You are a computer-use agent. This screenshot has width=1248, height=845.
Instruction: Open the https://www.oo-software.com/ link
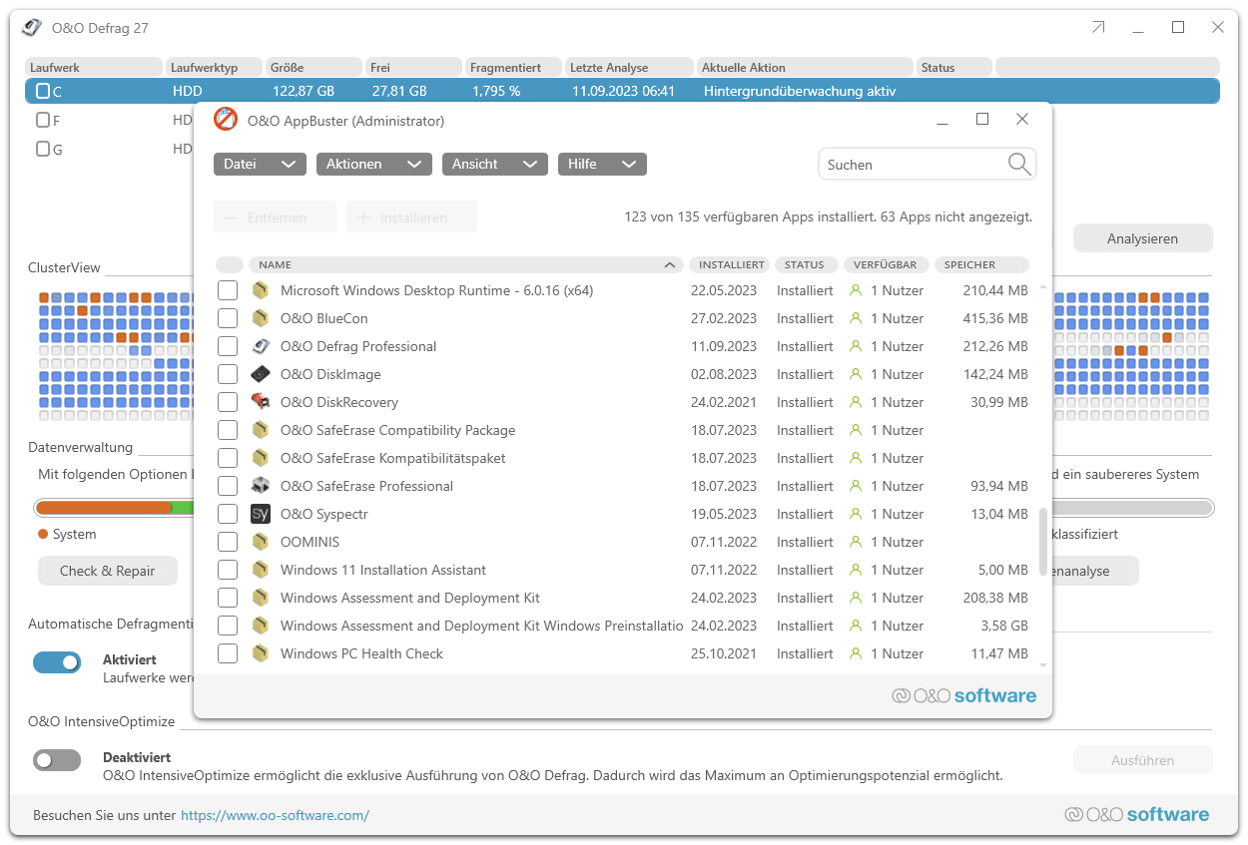tap(275, 815)
